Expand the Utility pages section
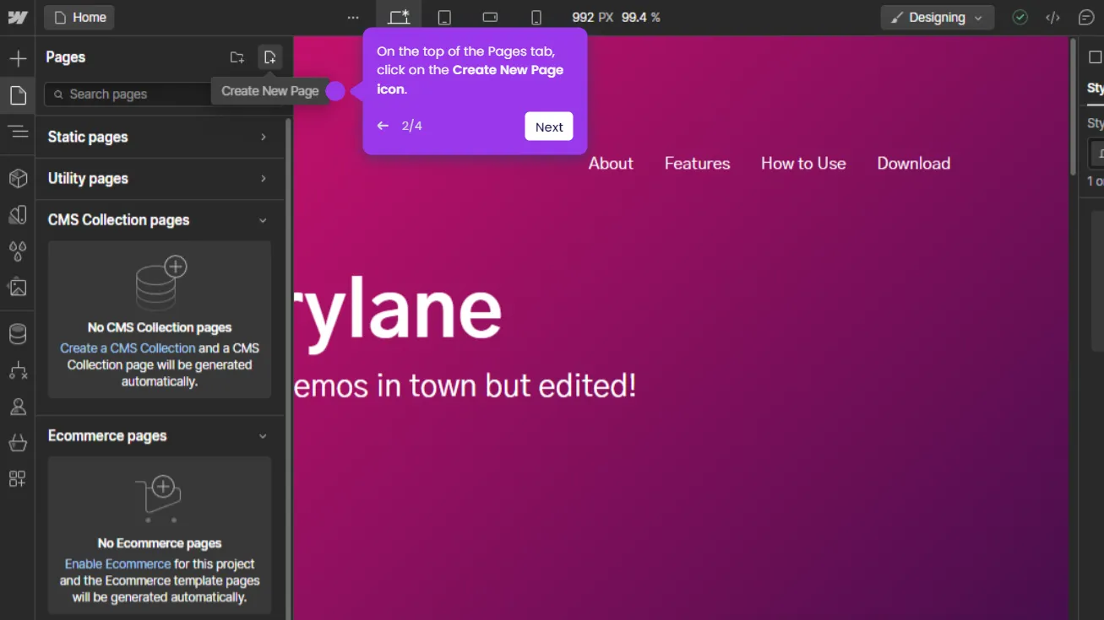 tap(160, 178)
